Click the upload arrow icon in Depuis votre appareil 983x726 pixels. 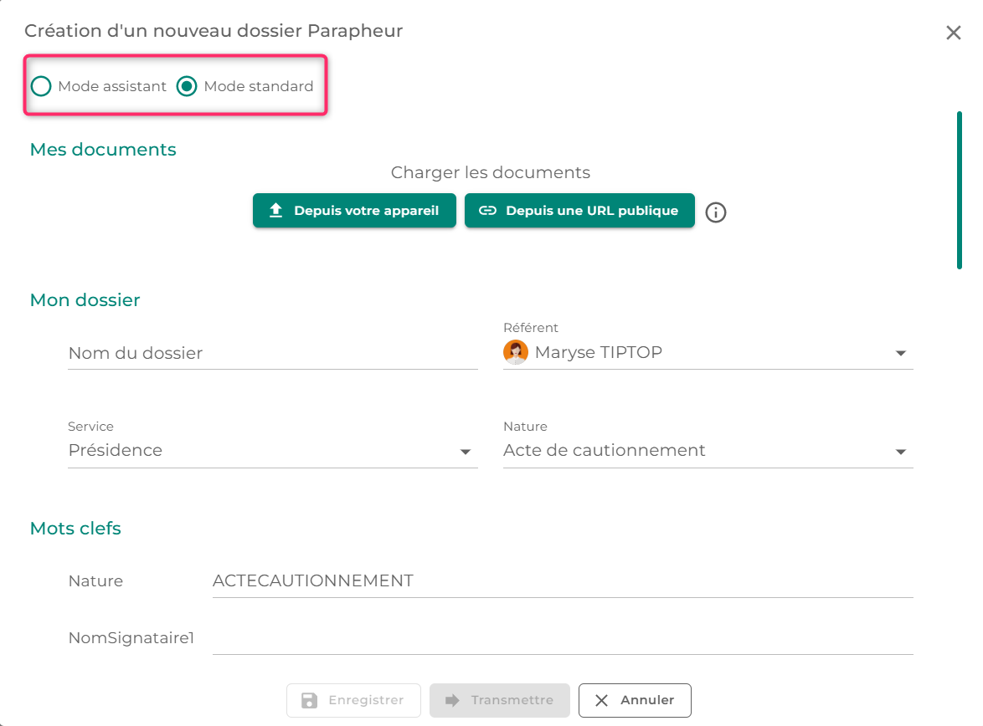[275, 211]
